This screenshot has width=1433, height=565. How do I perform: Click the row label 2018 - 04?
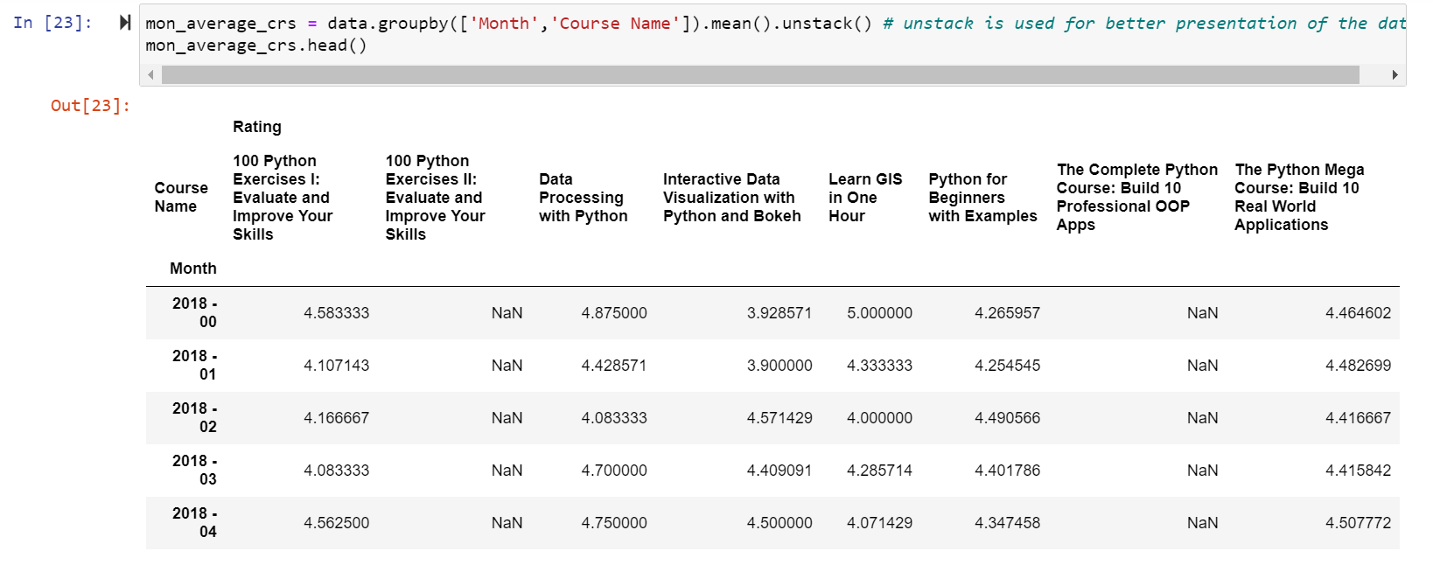pos(194,522)
